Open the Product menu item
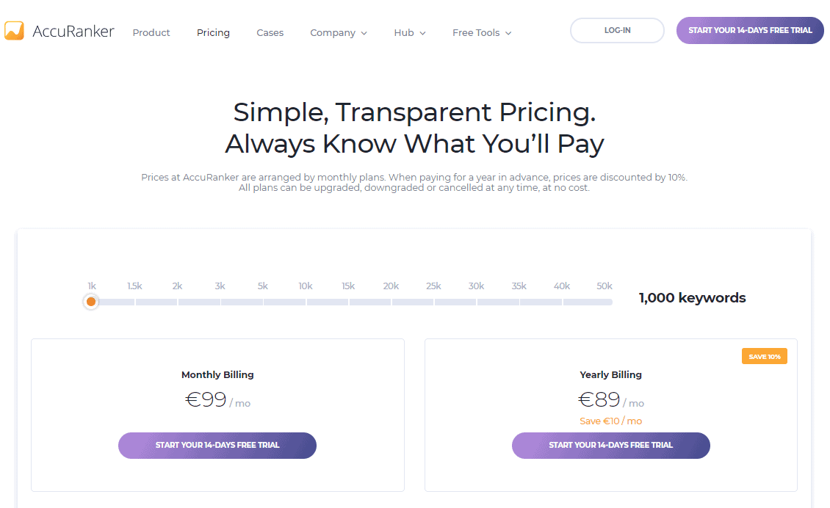Screen dimensions: 830x508 (x=151, y=33)
